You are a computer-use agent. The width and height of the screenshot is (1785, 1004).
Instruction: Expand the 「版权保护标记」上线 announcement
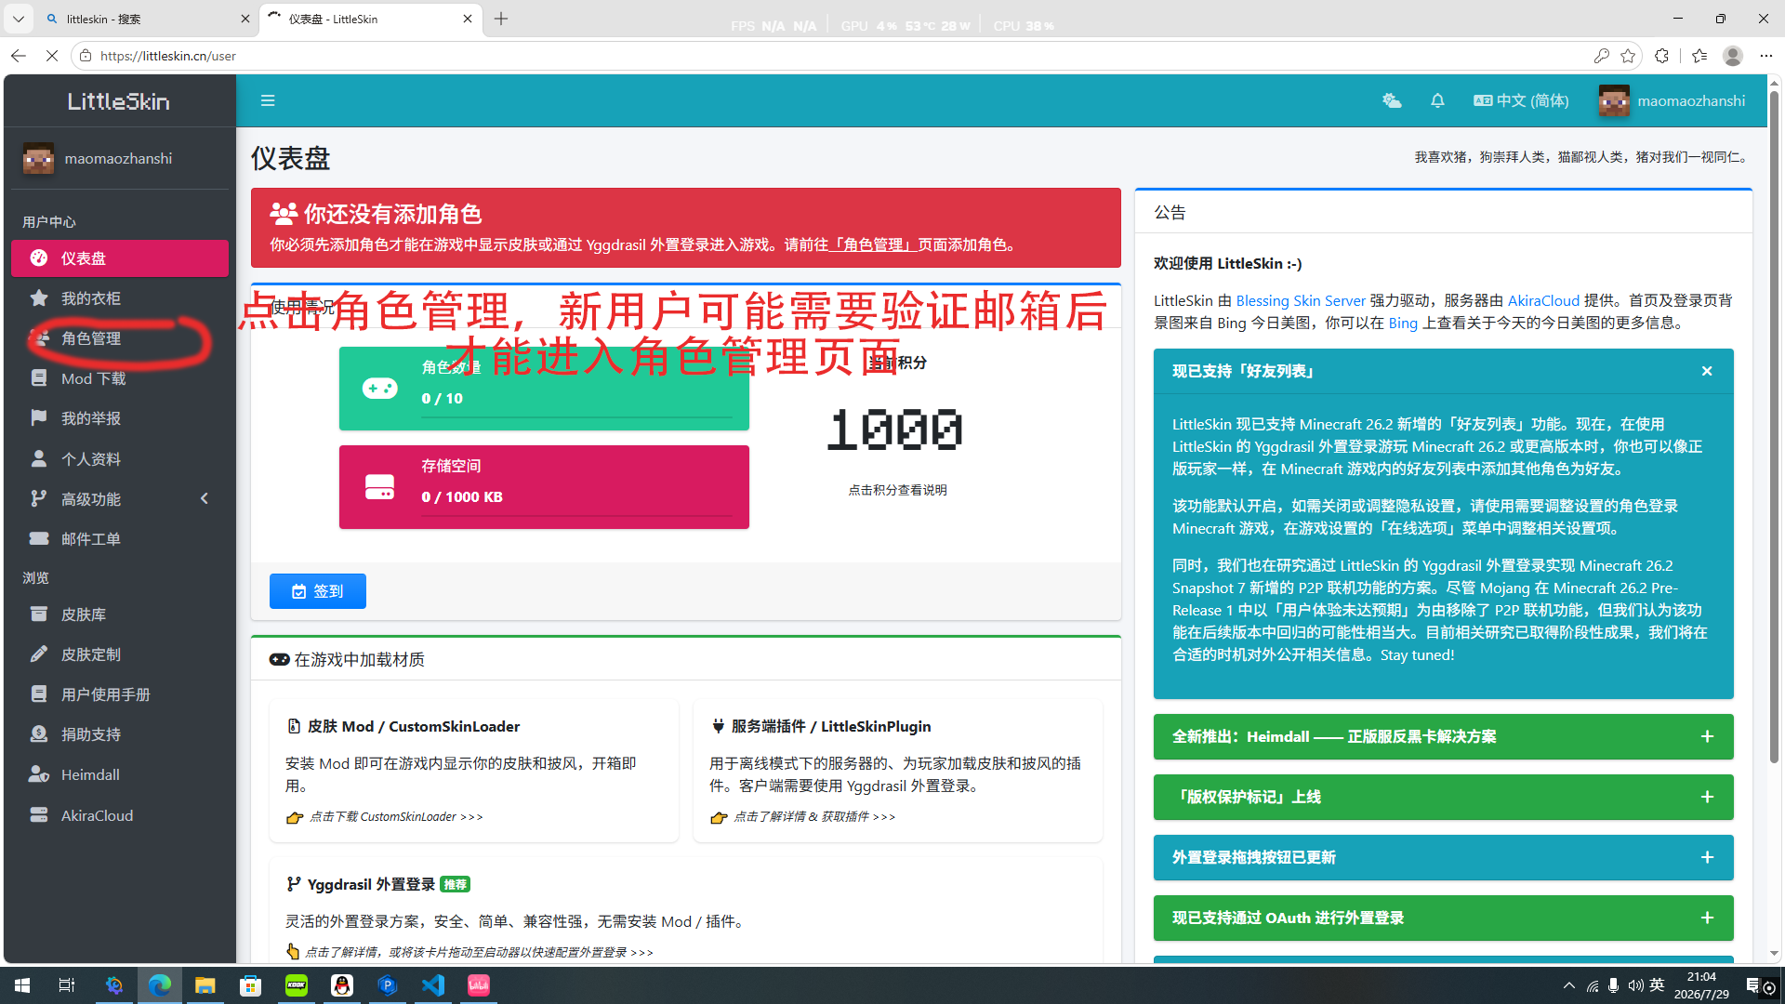[x=1707, y=797]
